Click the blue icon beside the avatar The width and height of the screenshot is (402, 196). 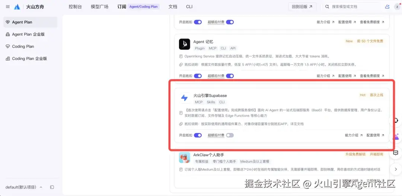tap(387, 7)
